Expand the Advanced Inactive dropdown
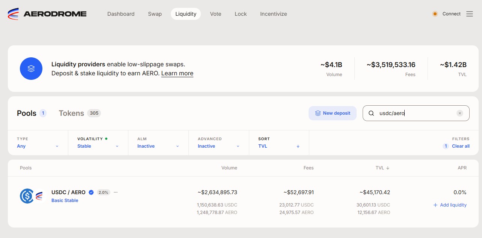Screen dimensions: 482x238 [219, 143]
